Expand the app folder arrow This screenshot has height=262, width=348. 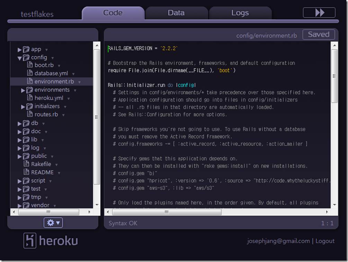click(x=19, y=50)
